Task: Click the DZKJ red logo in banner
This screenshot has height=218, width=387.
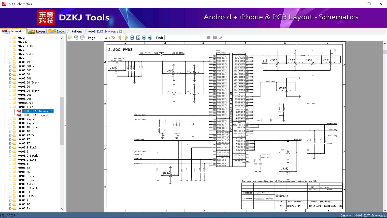Action: pyautogui.click(x=46, y=18)
